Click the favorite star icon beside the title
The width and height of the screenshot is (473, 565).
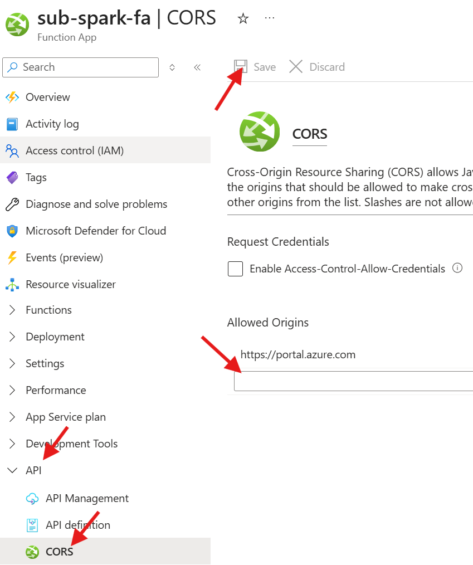(x=243, y=18)
